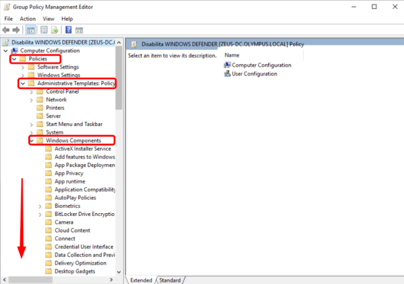The width and height of the screenshot is (404, 284).
Task: Click the Properties toolbar icon
Action: pos(44,30)
